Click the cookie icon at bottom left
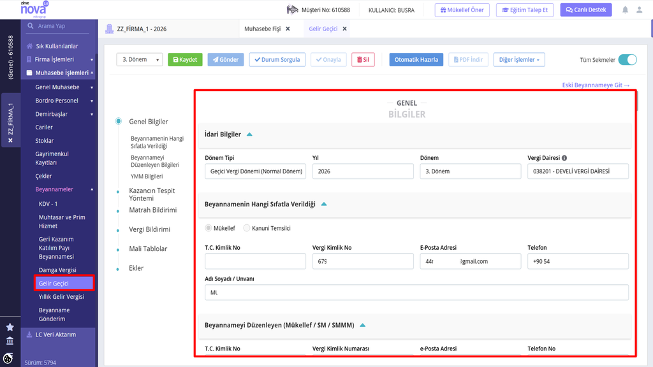This screenshot has height=367, width=653. [x=8, y=358]
